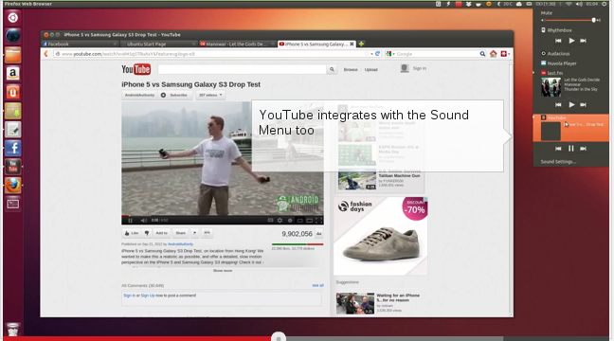The image size is (614, 341).
Task: Select Mute in the sound menu
Action: [547, 13]
